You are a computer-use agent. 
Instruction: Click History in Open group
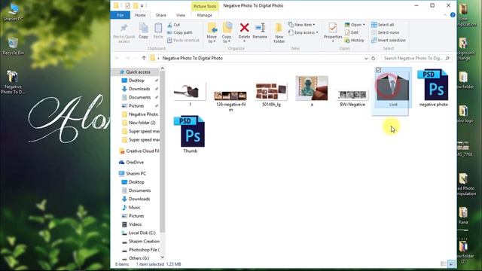[355, 40]
